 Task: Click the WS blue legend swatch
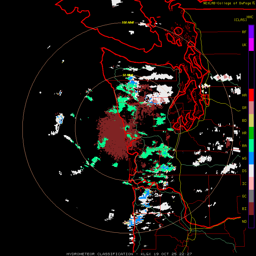(251, 158)
